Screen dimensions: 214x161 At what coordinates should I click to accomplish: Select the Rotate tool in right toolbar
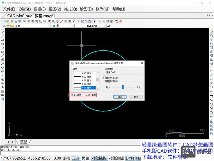(211, 44)
